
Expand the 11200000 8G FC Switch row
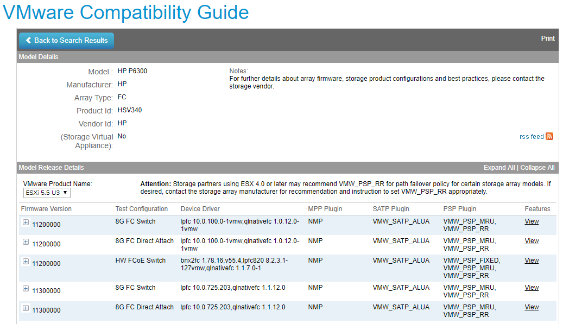(26, 223)
